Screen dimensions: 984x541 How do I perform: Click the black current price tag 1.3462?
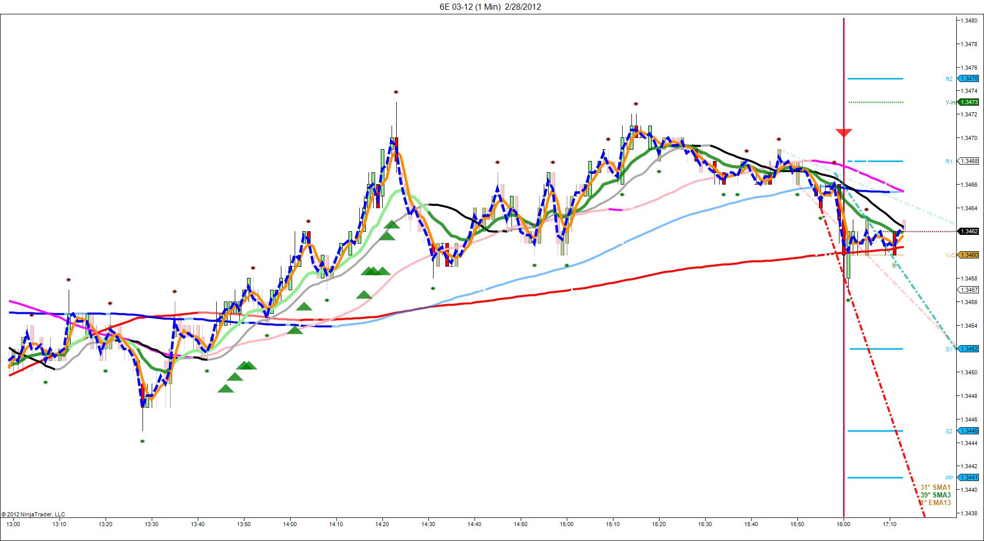point(969,231)
